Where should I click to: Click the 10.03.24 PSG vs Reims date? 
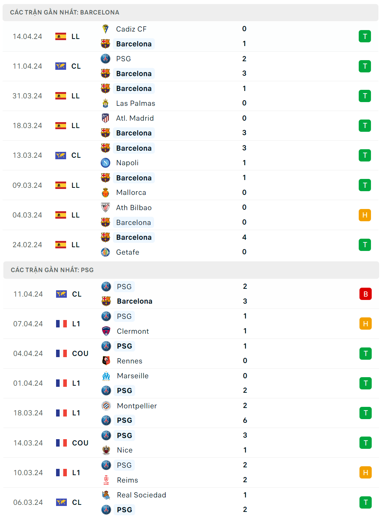(28, 473)
